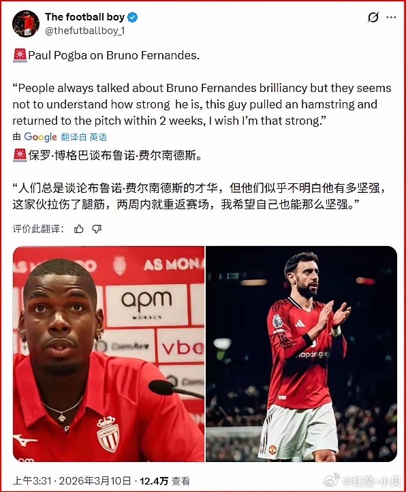Click the English quote tweet text
The width and height of the screenshot is (406, 492).
click(202, 104)
